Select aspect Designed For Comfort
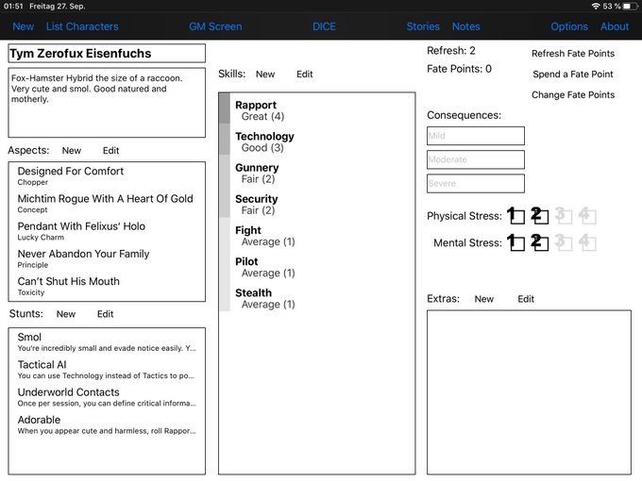Screen dimensions: 642x481 [x=107, y=175]
